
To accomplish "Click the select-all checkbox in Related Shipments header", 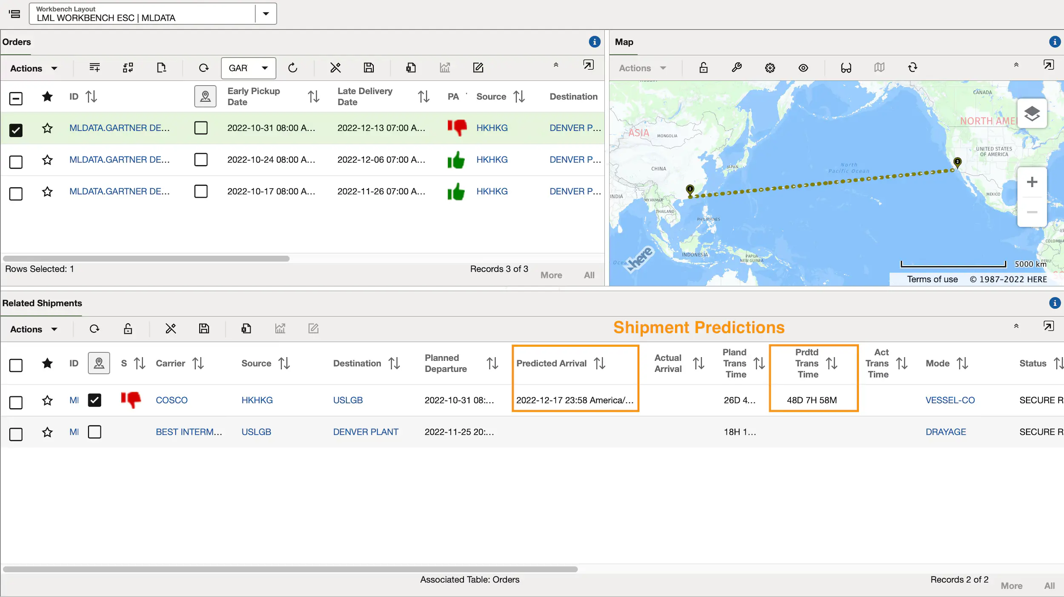I will (x=16, y=365).
